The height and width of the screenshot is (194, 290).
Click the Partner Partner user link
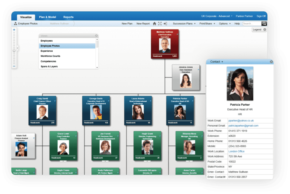(244, 16)
